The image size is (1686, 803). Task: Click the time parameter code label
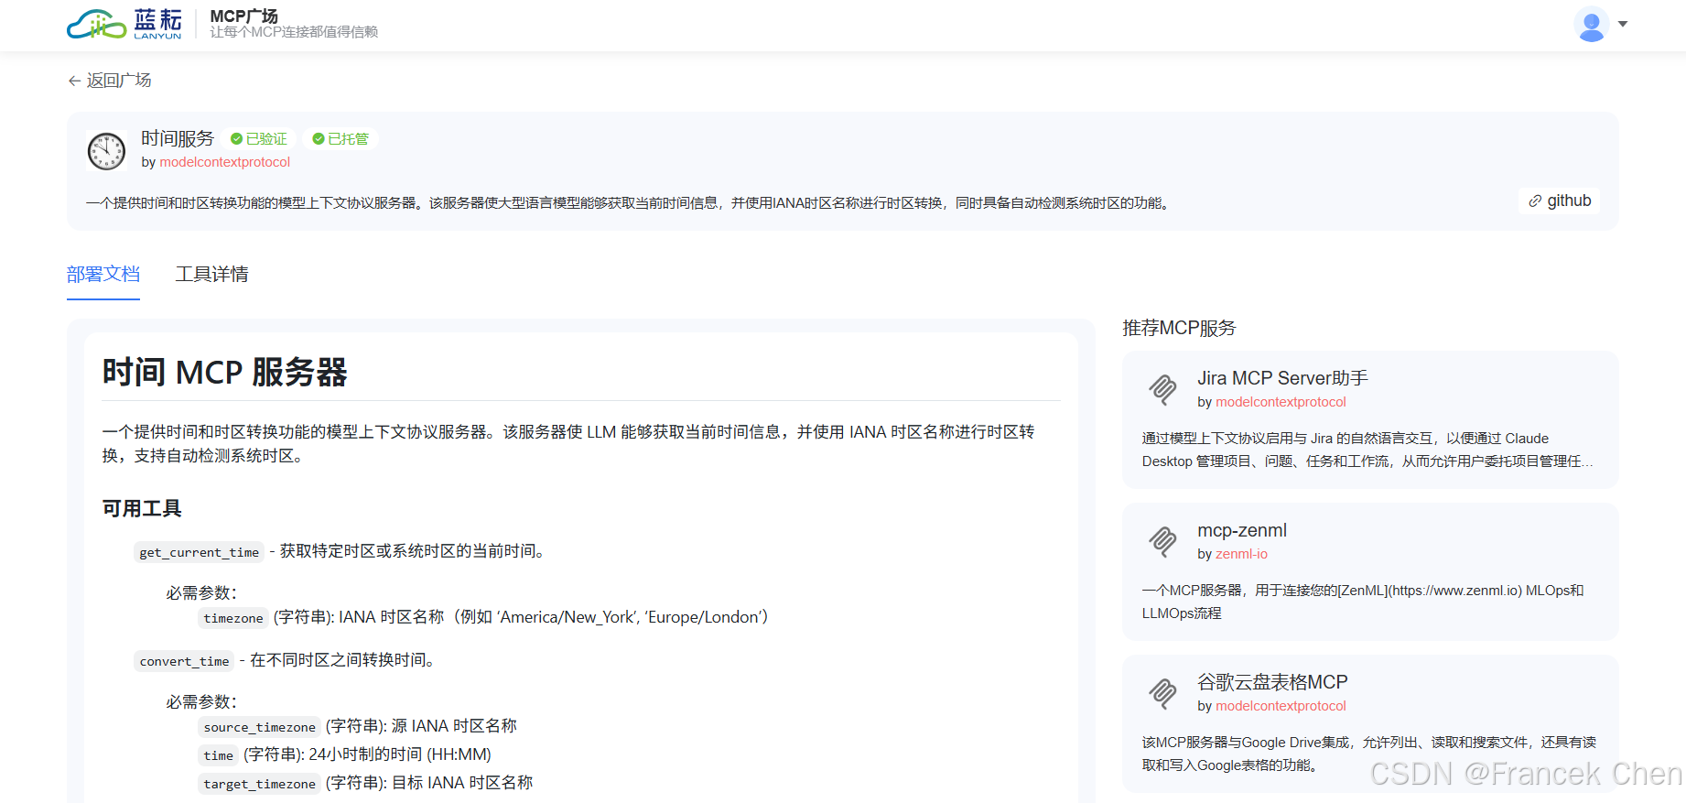click(219, 755)
